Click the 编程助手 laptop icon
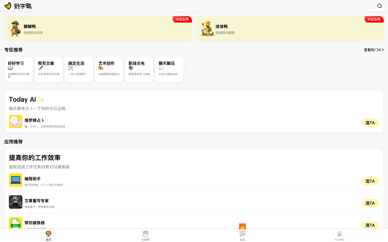 coord(16,180)
